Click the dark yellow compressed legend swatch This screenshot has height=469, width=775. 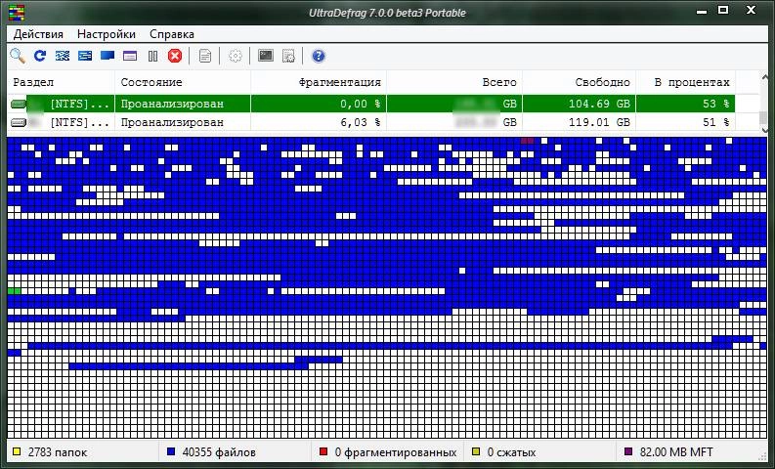click(x=476, y=451)
